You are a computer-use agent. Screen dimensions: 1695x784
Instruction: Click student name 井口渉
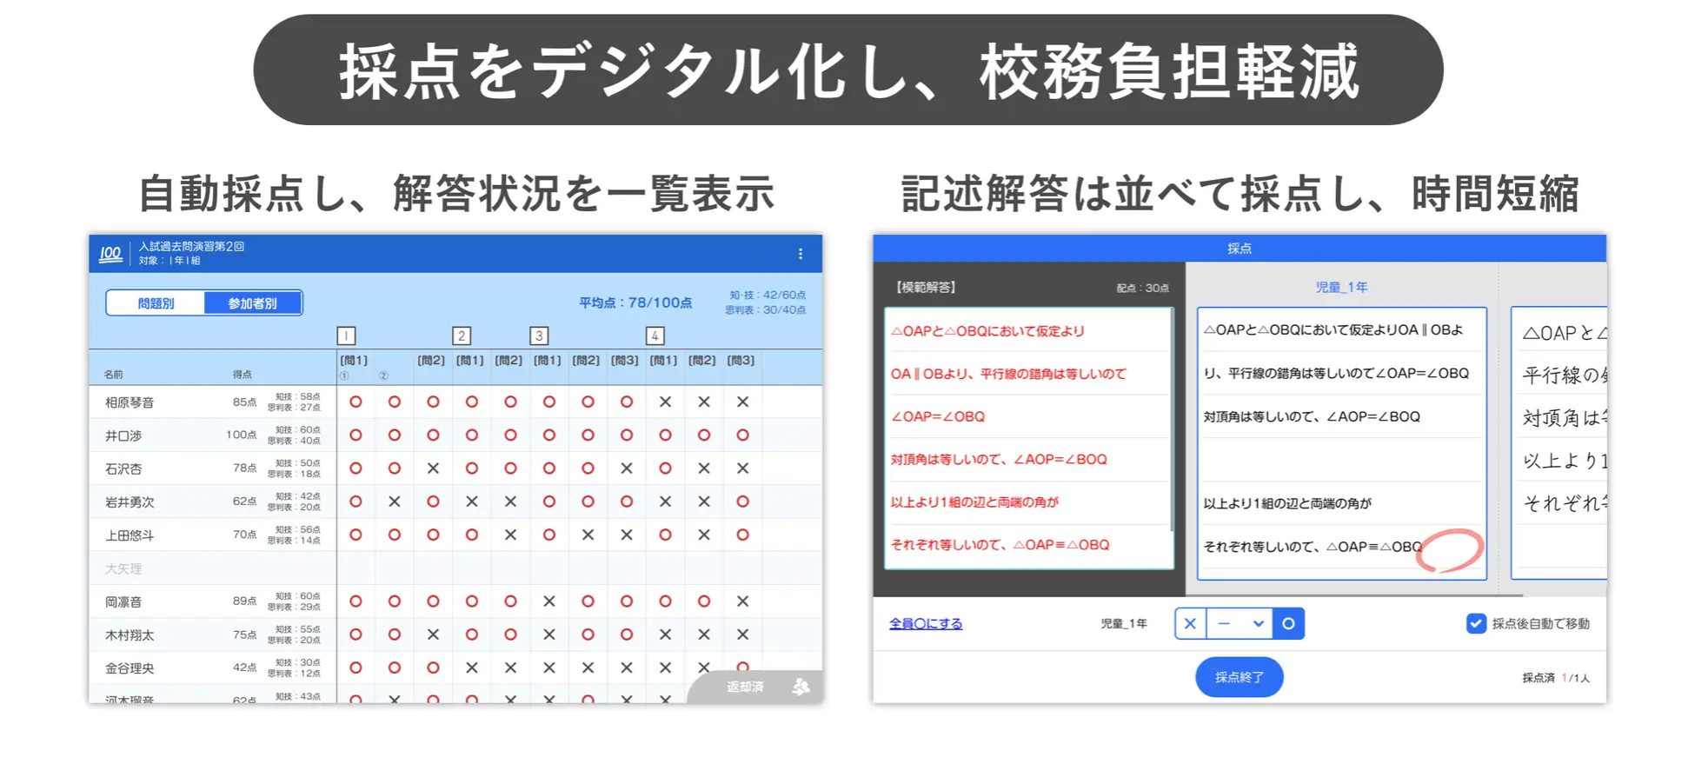click(x=123, y=435)
